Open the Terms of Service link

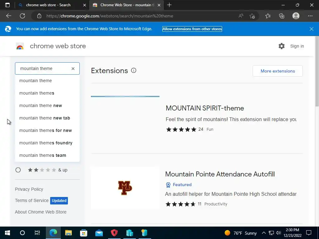click(32, 200)
